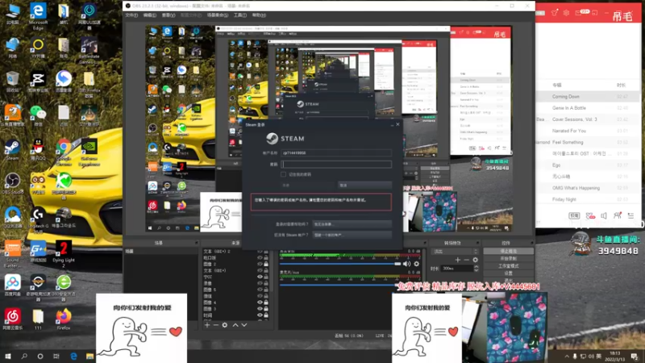The height and width of the screenshot is (363, 645).
Task: Move selected source up with the up chevron
Action: [235, 325]
